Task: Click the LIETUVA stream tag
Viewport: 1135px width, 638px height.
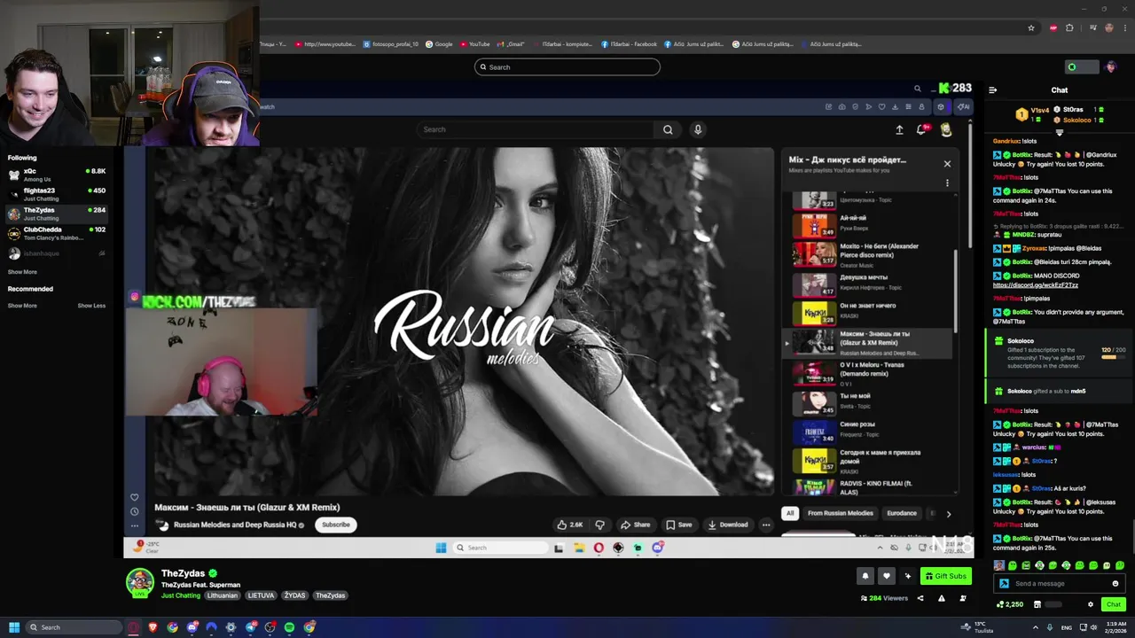Action: point(261,595)
